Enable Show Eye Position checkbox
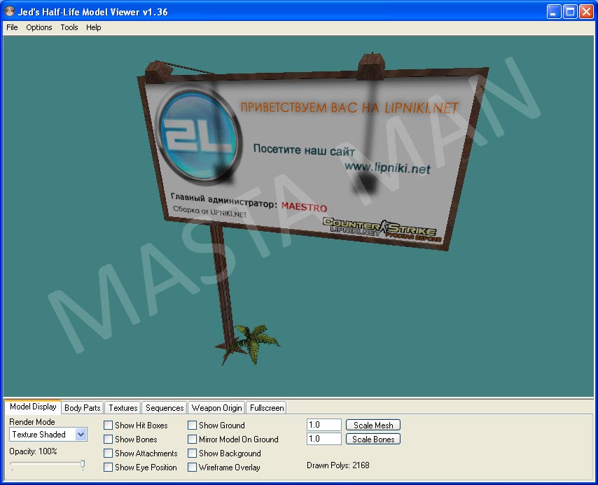This screenshot has width=598, height=485. 109,467
